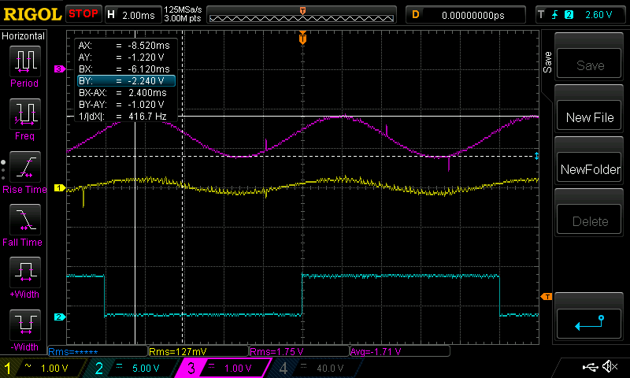This screenshot has width=630, height=378.
Task: Click the speaker mute icon
Action: [x=609, y=367]
